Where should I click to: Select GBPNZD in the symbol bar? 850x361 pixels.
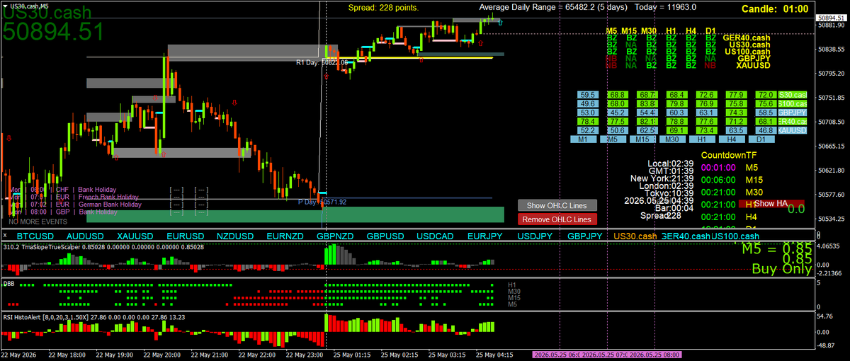[336, 236]
